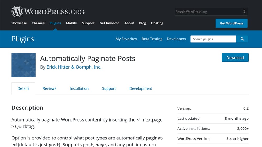Open author link Erick Hitter & Oomph, Inc.
262x147 pixels.
click(74, 67)
